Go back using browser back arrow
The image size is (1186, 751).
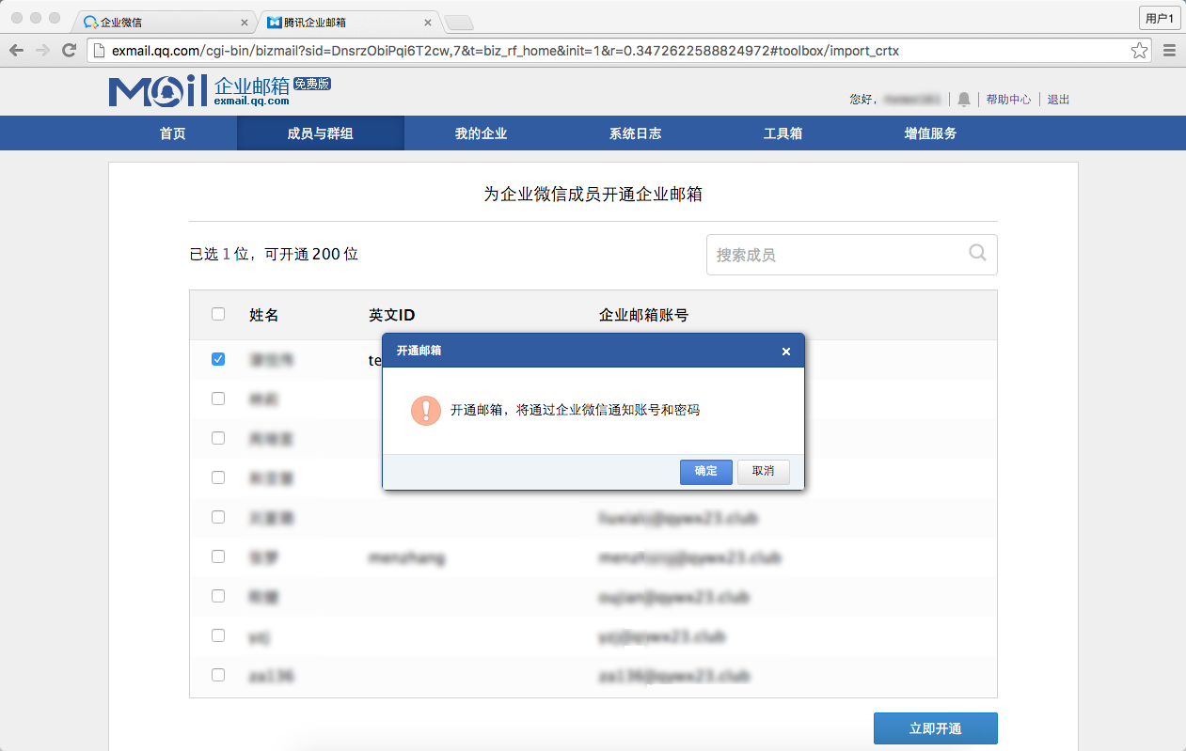17,51
